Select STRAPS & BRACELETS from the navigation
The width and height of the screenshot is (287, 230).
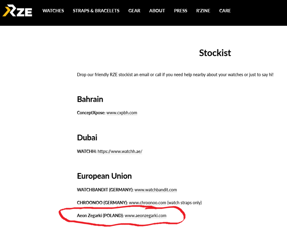point(96,11)
